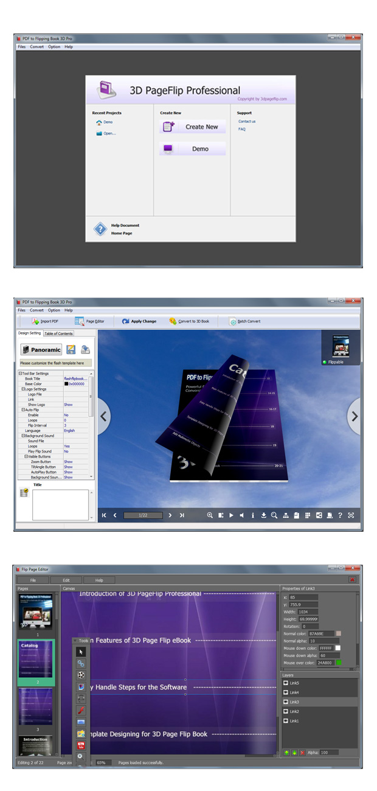Move layer down with green down arrow
Viewport: 377px width, 791px height.
(x=294, y=753)
